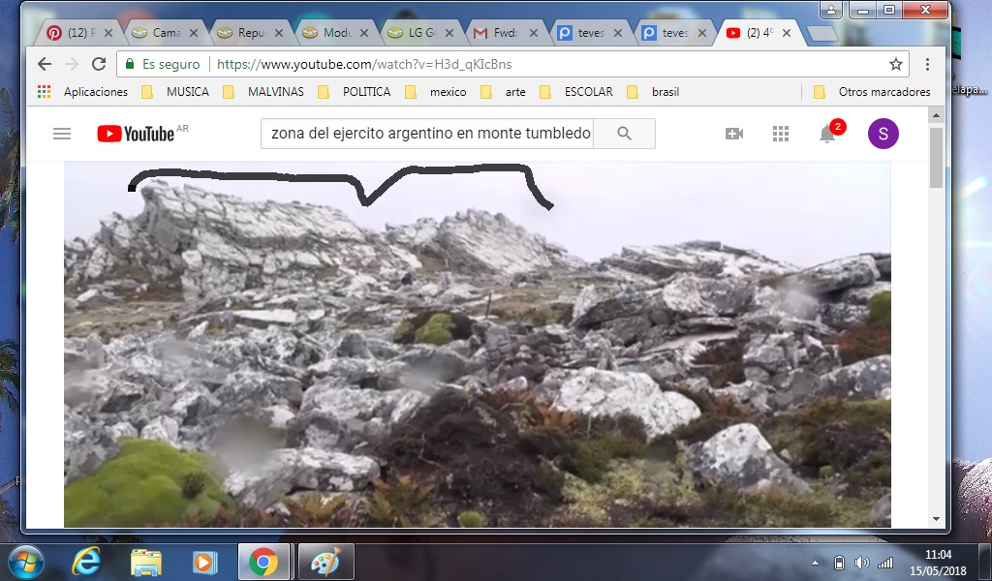Open the ESCOLAR bookmarks folder
Image resolution: width=992 pixels, height=581 pixels.
tap(576, 92)
